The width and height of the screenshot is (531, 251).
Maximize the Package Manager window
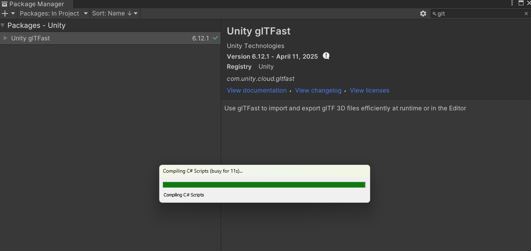521,3
